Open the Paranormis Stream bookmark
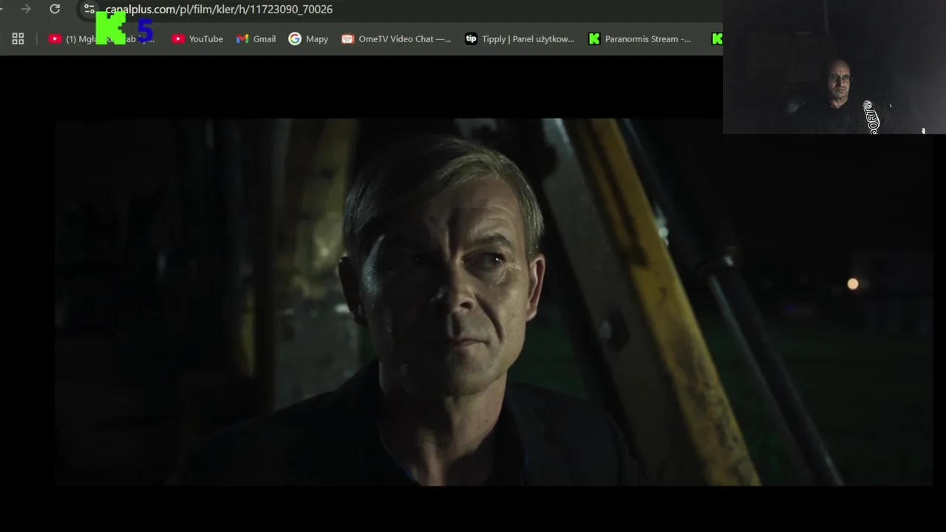Image resolution: width=946 pixels, height=532 pixels. 640,38
